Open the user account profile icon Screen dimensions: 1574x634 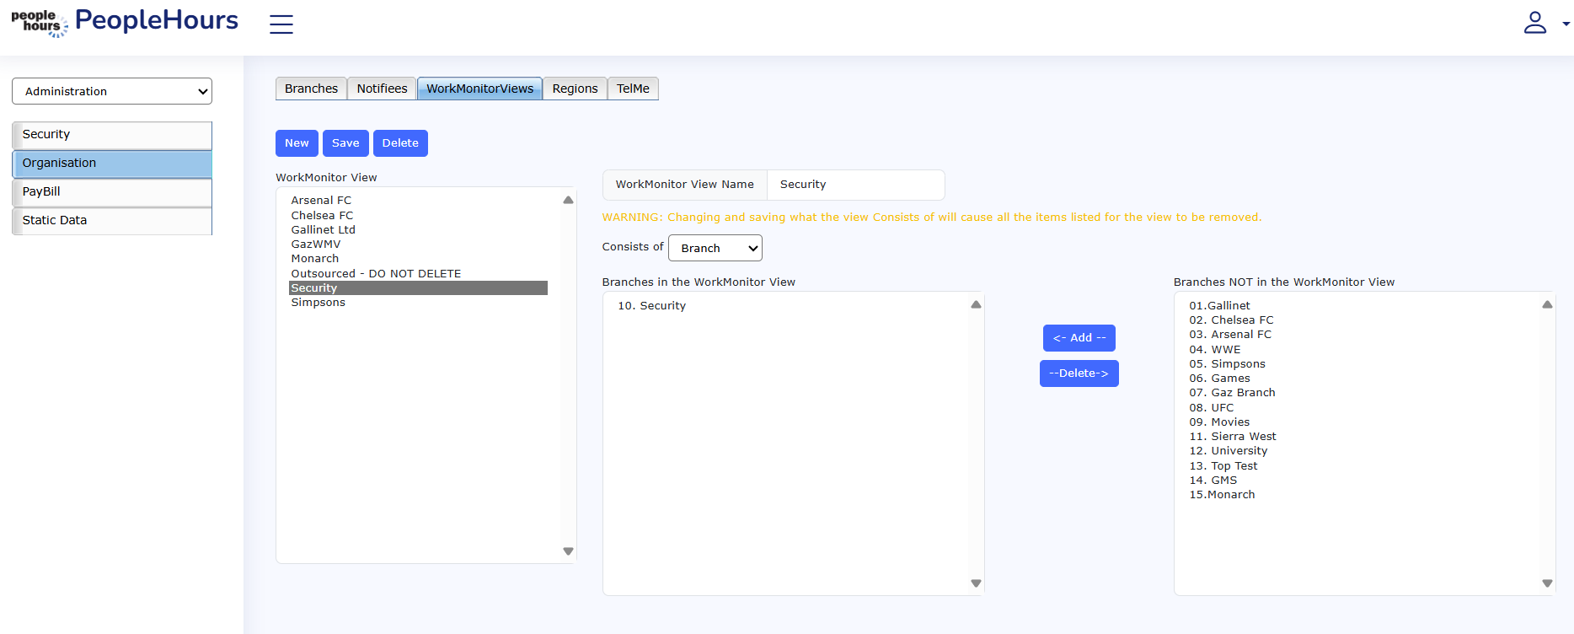(1534, 23)
